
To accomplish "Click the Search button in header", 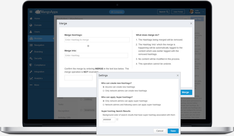I will (x=163, y=12).
